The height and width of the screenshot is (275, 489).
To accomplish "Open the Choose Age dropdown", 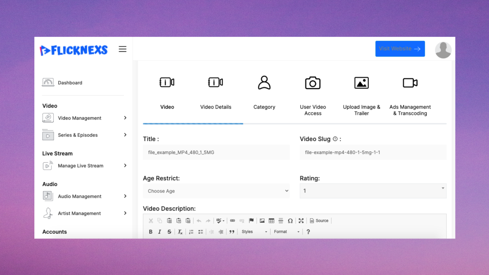I will click(216, 191).
